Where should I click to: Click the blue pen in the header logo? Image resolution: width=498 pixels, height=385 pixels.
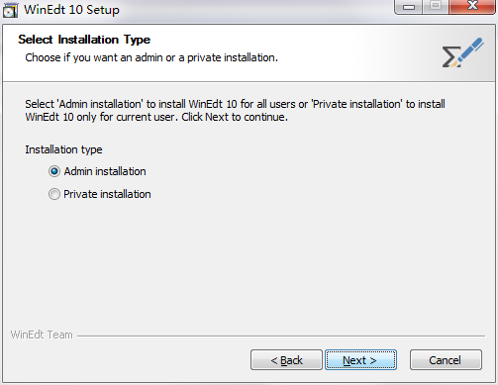470,49
